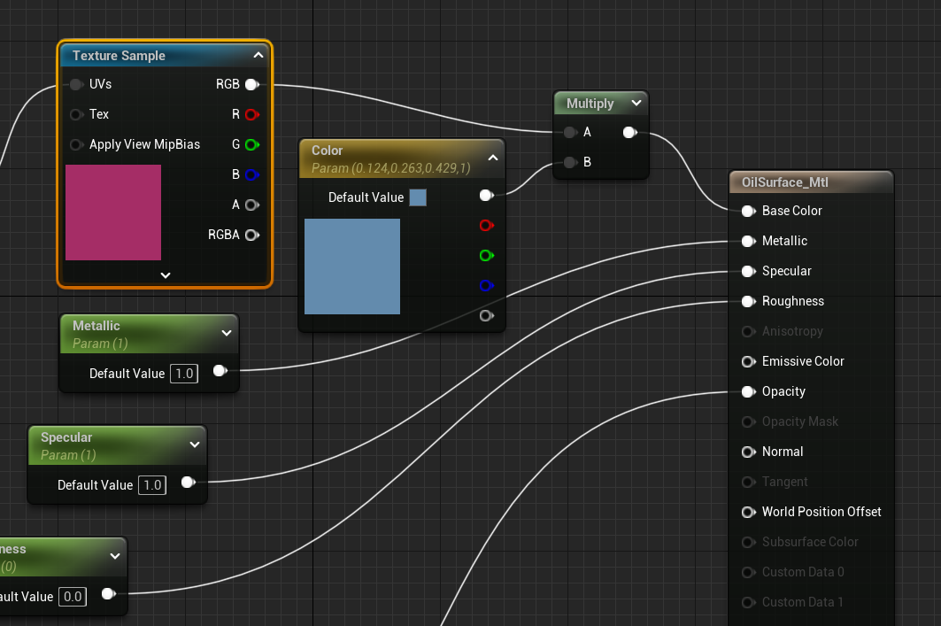Click the large blue Color preview
941x626 pixels.
pos(352,267)
